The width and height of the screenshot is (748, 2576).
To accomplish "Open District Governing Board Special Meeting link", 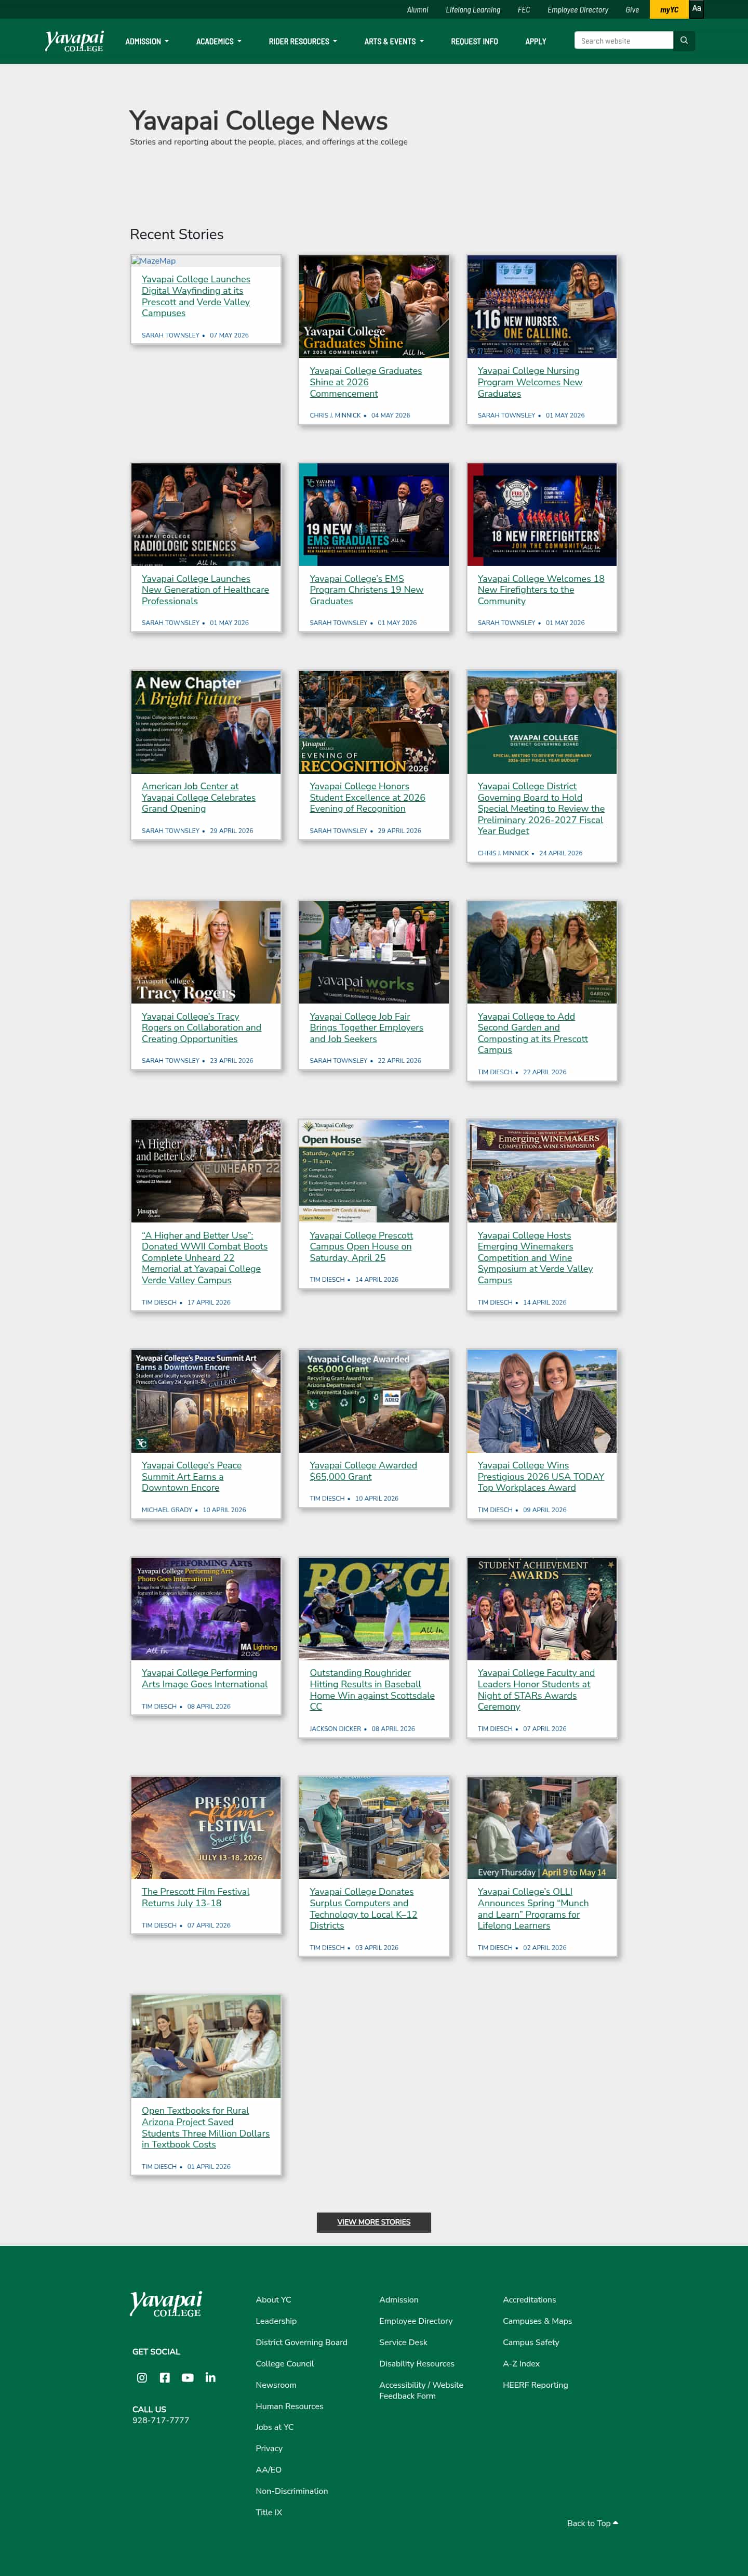I will [540, 809].
